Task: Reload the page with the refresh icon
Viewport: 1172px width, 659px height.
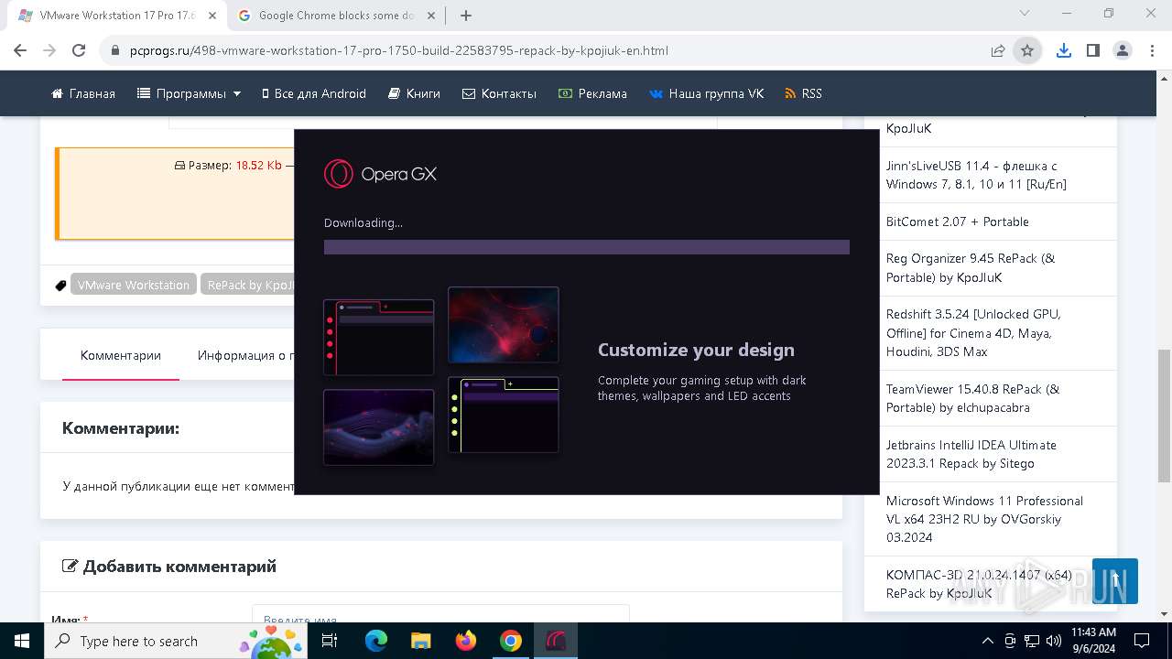Action: click(x=79, y=50)
